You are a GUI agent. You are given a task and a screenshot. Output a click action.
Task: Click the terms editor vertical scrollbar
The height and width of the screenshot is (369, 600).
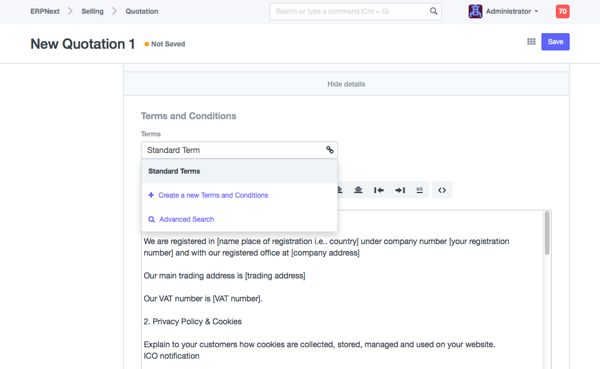[x=547, y=233]
